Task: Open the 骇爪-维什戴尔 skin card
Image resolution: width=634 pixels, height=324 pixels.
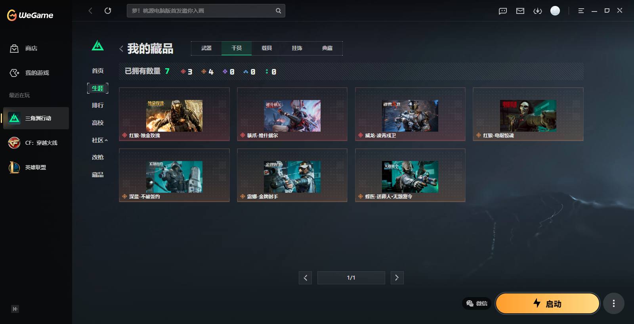Action: point(292,114)
